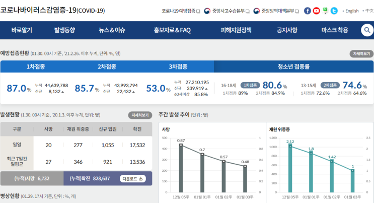Open the 뉴스&이슈 menu
This screenshot has height=203, width=374.
pos(112,30)
